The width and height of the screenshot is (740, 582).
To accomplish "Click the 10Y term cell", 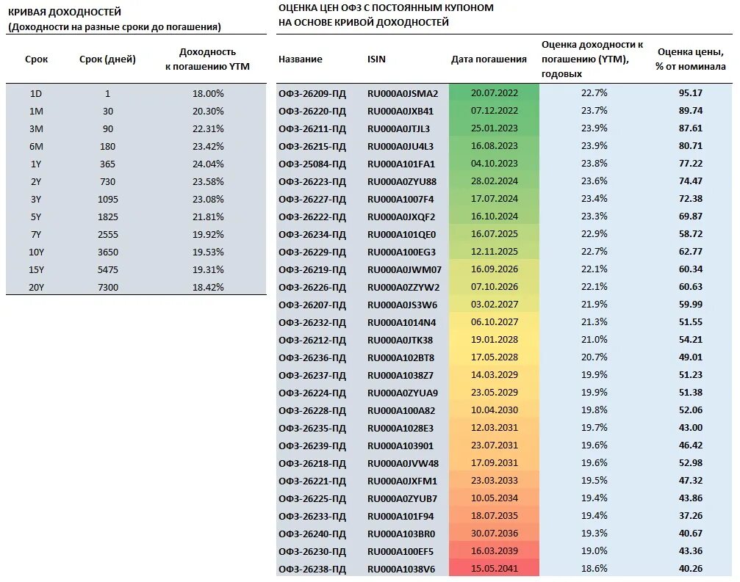I will point(36,252).
